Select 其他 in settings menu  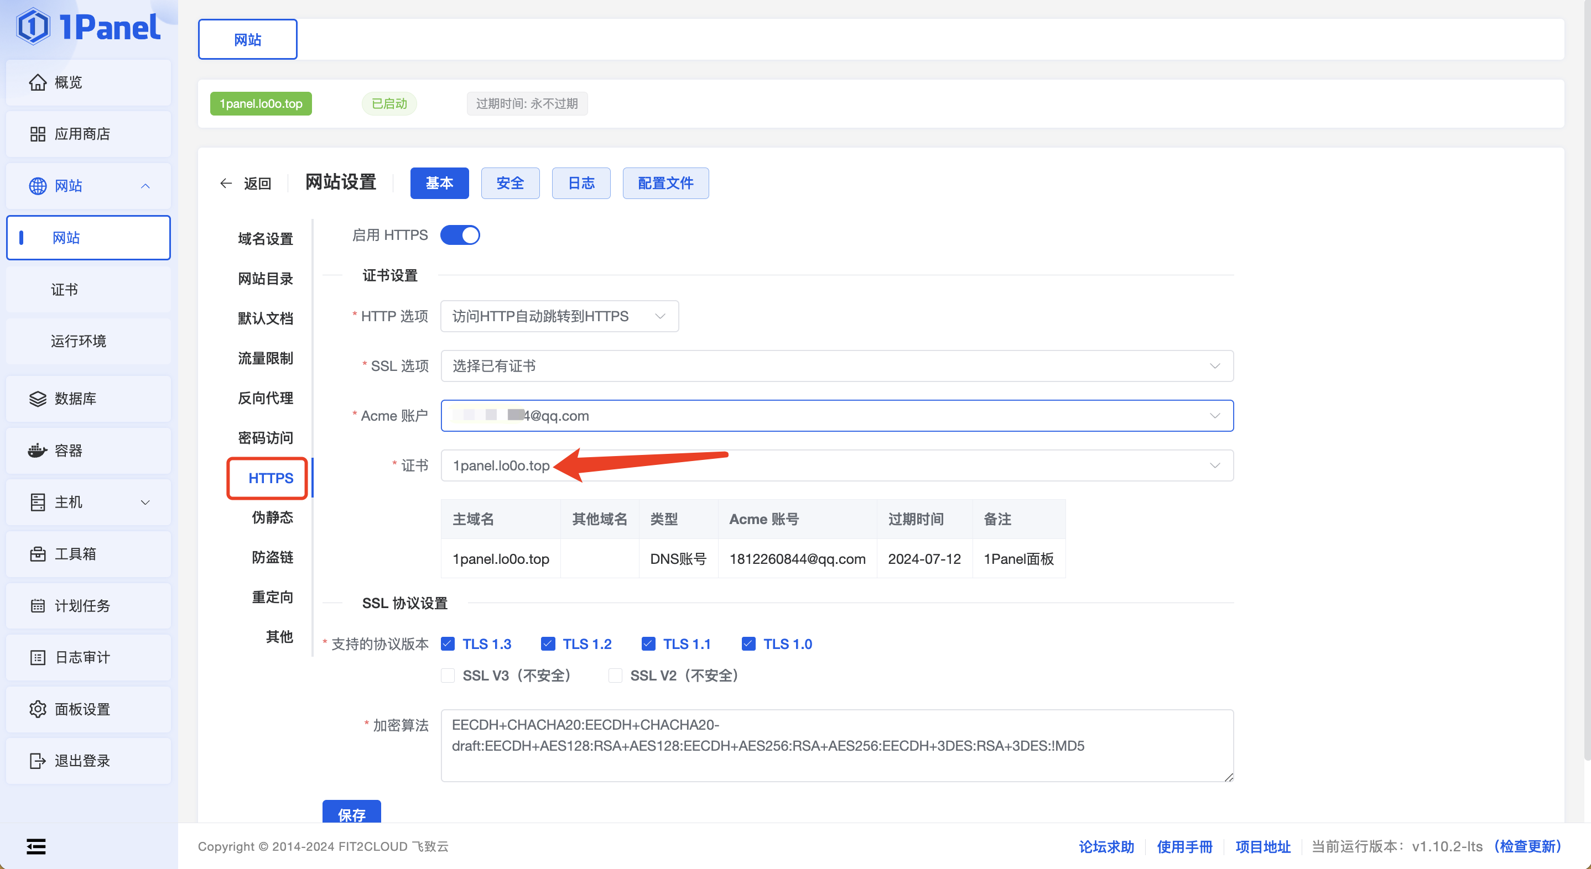click(279, 637)
